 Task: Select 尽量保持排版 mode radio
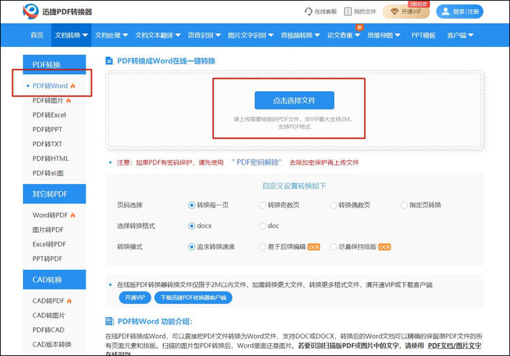(x=333, y=247)
